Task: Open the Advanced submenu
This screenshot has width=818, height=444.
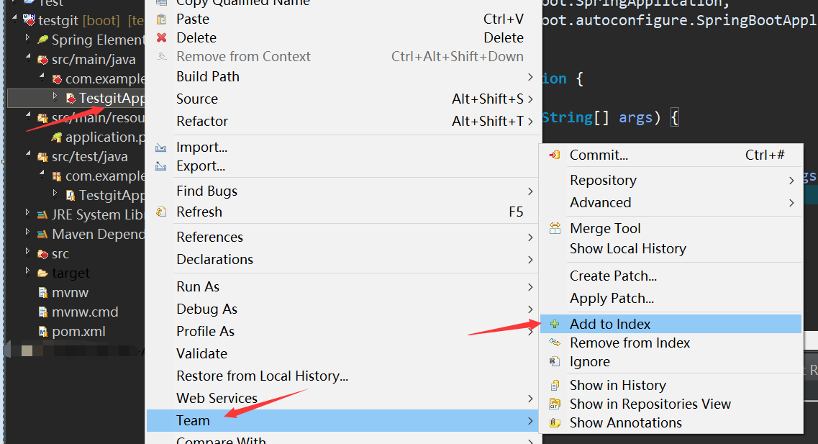Action: [x=671, y=202]
